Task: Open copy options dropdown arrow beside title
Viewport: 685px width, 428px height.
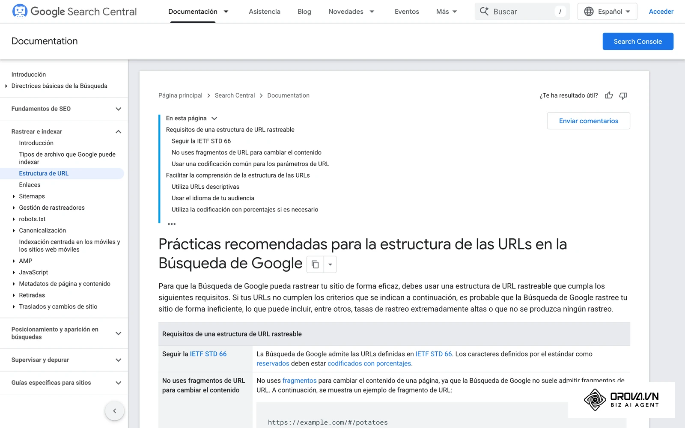Action: pyautogui.click(x=330, y=265)
